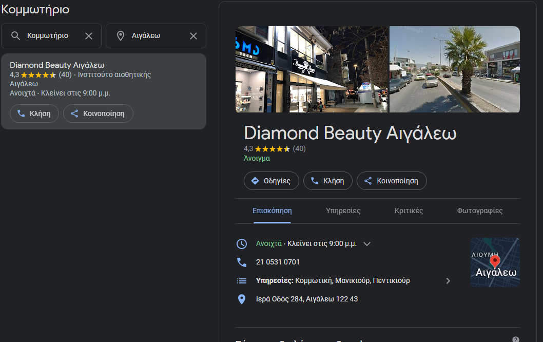Open the storefront photo of Diamond Beauty

(312, 69)
